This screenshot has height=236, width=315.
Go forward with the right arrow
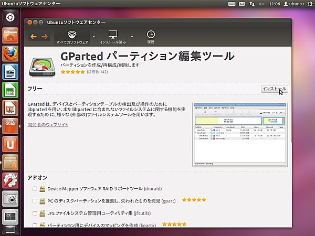point(45,37)
